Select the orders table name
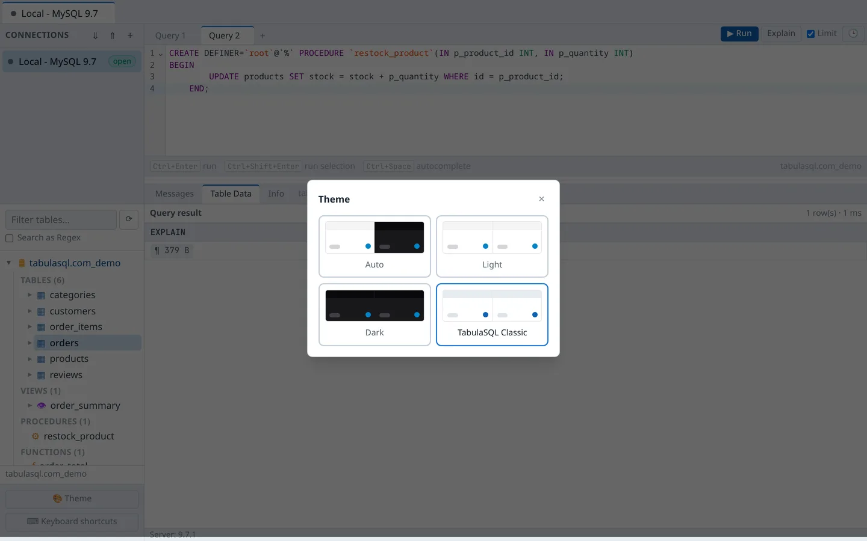 64,343
